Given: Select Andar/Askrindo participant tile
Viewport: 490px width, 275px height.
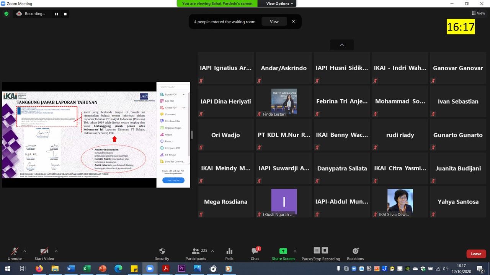Looking at the screenshot, I should click(x=284, y=68).
